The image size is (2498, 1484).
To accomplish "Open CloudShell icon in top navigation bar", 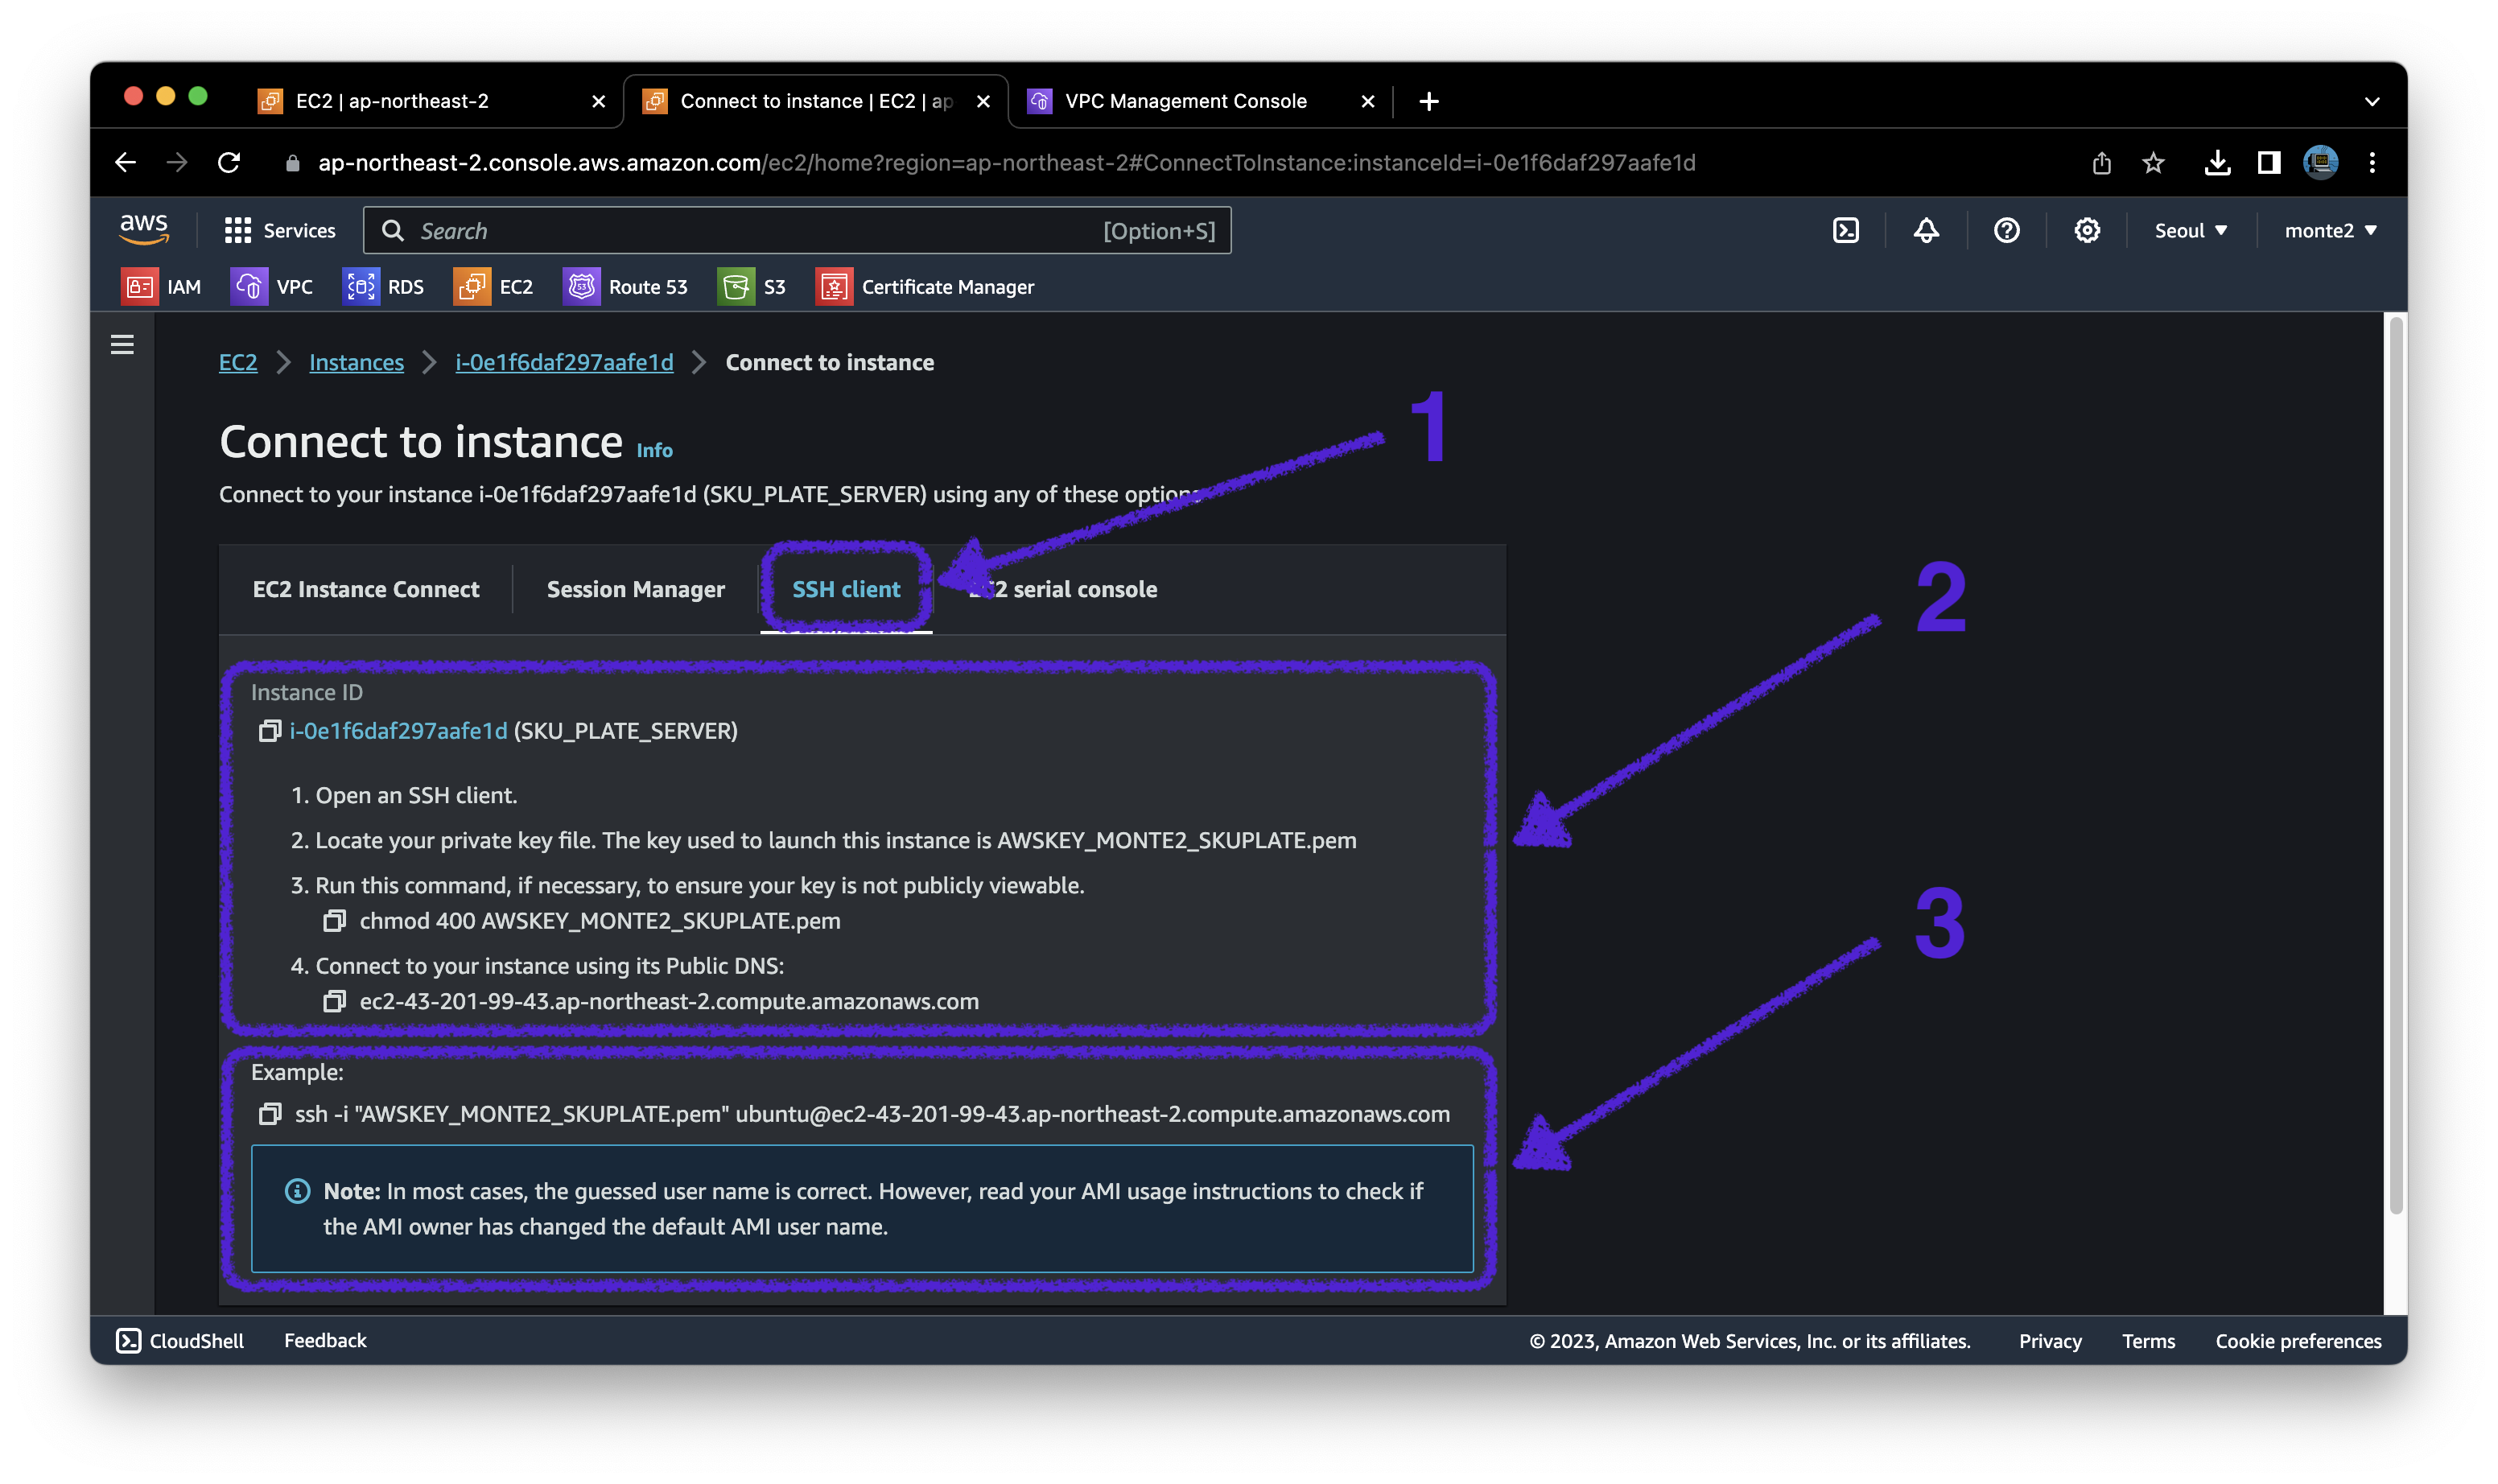I will (1845, 231).
